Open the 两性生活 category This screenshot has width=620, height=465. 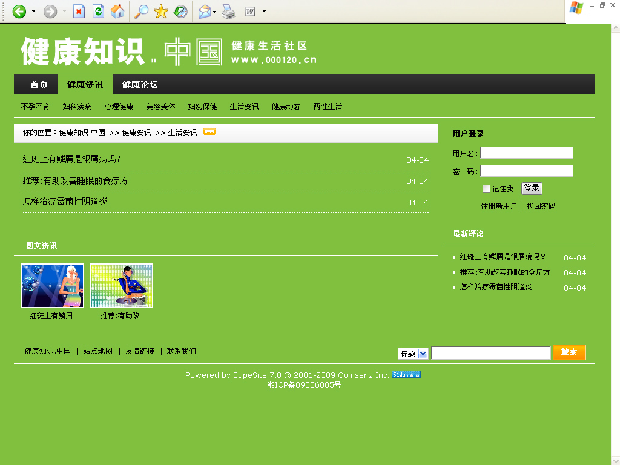[x=328, y=107]
